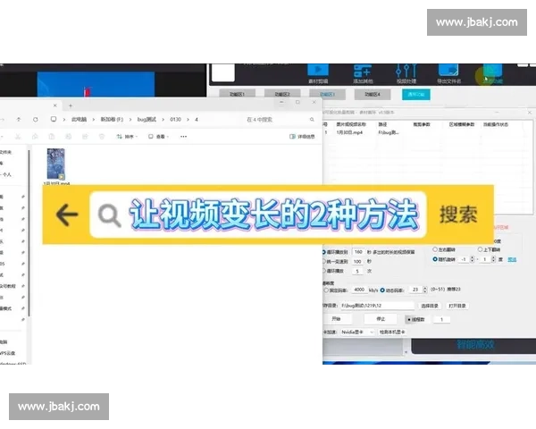Switch to the 功能区2 tab
Viewport: 536px width, 429px height.
281,93
